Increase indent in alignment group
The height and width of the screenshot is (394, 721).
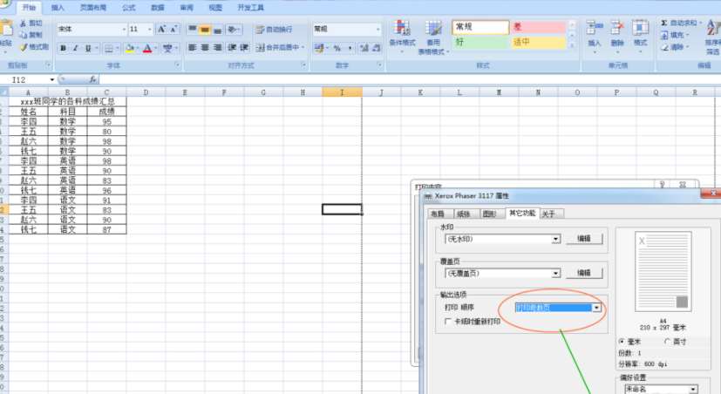[244, 47]
